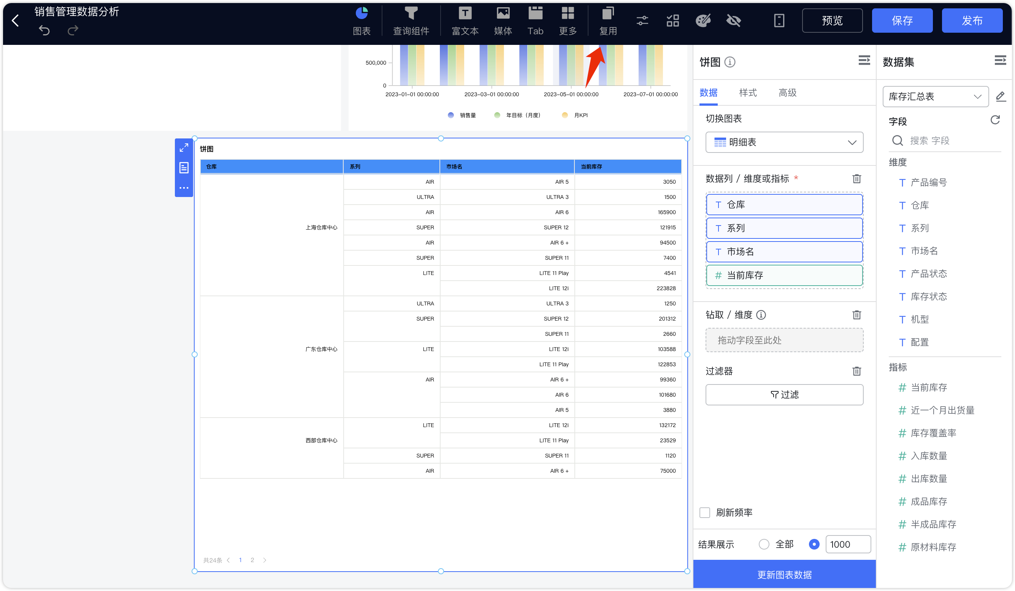
Task: Toggle the crossed-eye visibility icon
Action: 733,21
